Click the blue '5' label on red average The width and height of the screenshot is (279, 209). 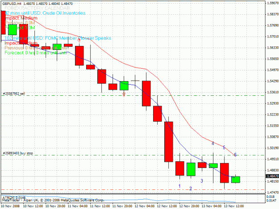click(x=224, y=148)
